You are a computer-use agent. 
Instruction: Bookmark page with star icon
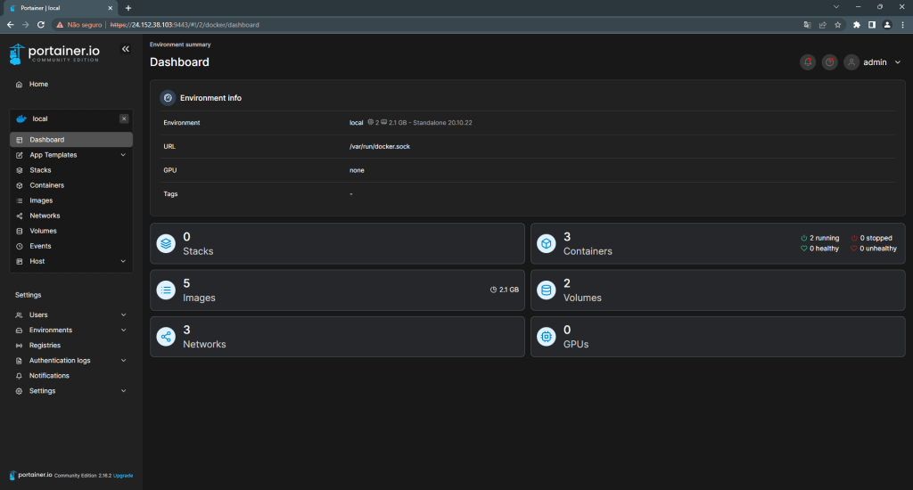click(x=837, y=25)
